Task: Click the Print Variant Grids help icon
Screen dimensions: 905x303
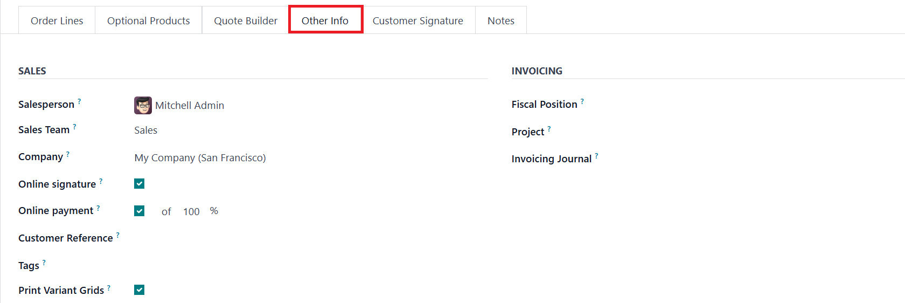Action: click(109, 288)
